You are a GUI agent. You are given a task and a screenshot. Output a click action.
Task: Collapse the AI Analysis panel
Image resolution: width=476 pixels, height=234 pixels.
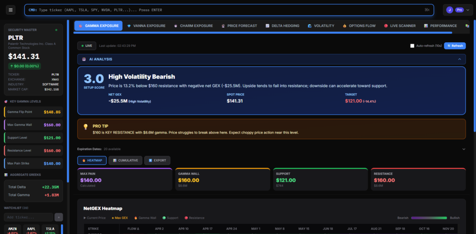click(460, 59)
